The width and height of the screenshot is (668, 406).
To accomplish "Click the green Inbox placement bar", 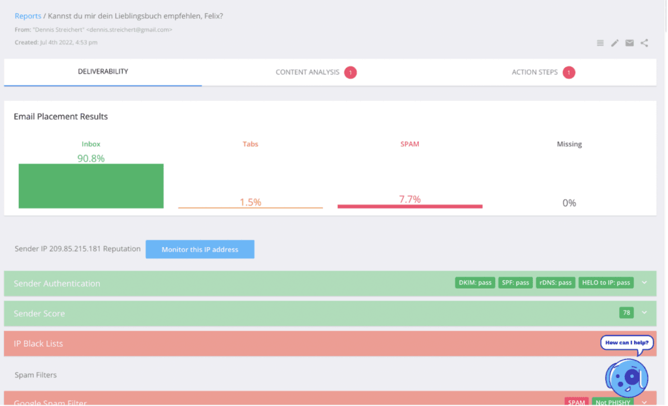I will pos(91,186).
